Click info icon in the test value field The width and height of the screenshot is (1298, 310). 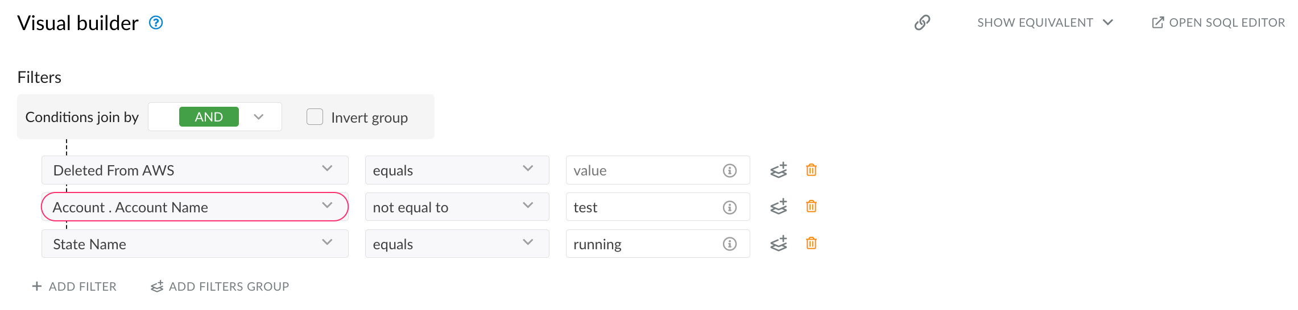click(729, 207)
